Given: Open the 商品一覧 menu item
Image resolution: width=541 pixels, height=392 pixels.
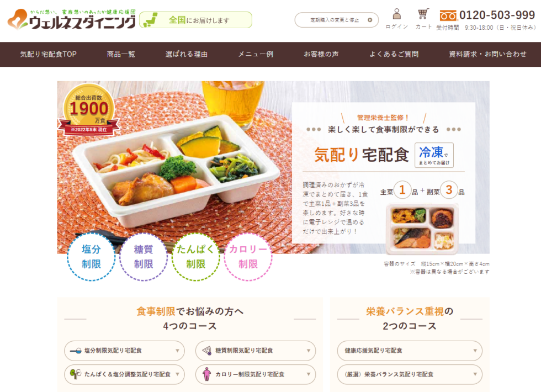Looking at the screenshot, I should click(121, 54).
